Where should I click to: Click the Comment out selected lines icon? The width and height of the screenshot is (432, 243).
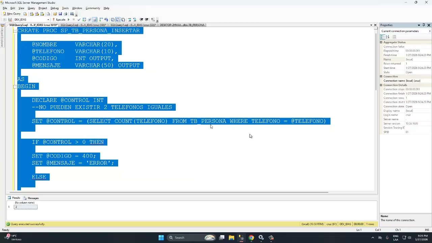pos(129,20)
